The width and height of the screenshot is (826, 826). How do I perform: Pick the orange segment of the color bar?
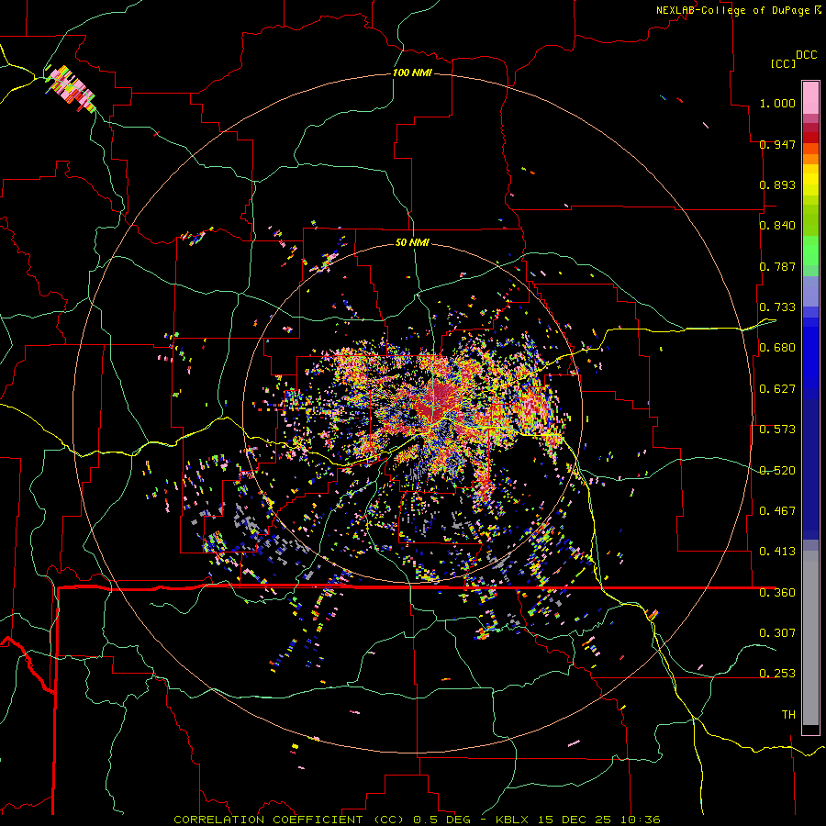810,159
